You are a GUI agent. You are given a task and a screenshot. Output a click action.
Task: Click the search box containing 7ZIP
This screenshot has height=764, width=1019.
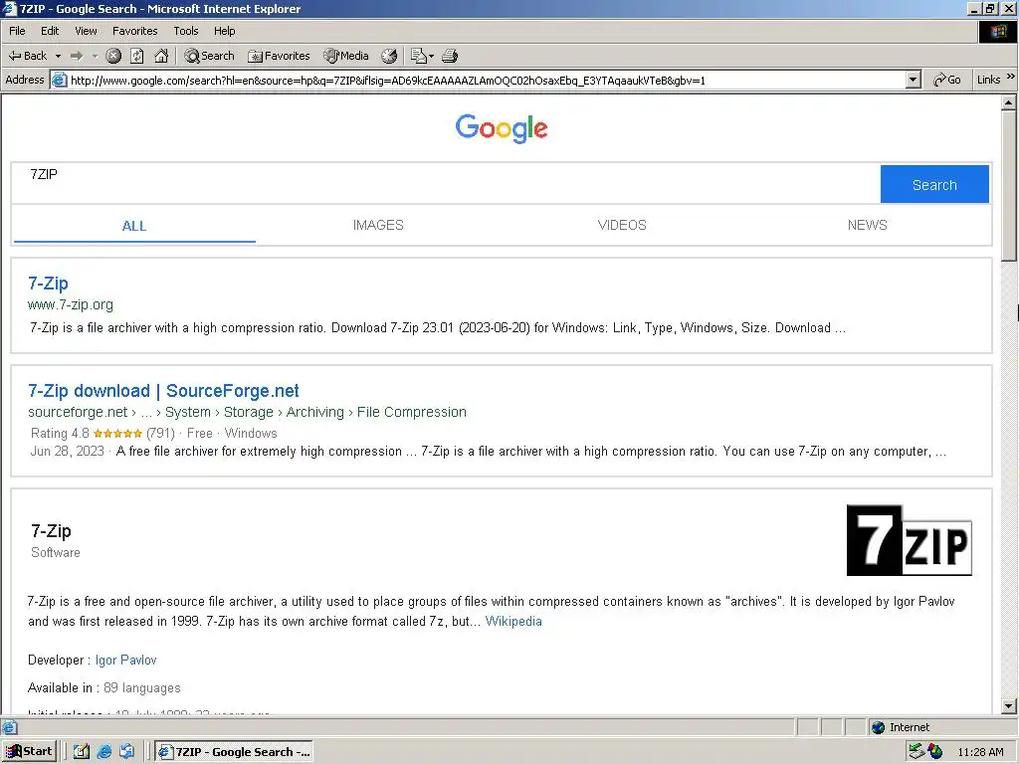tap(446, 184)
